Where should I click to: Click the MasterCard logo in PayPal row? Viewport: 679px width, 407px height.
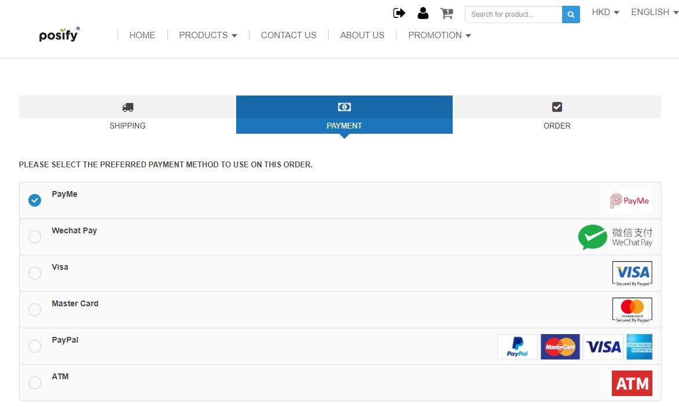tap(560, 347)
